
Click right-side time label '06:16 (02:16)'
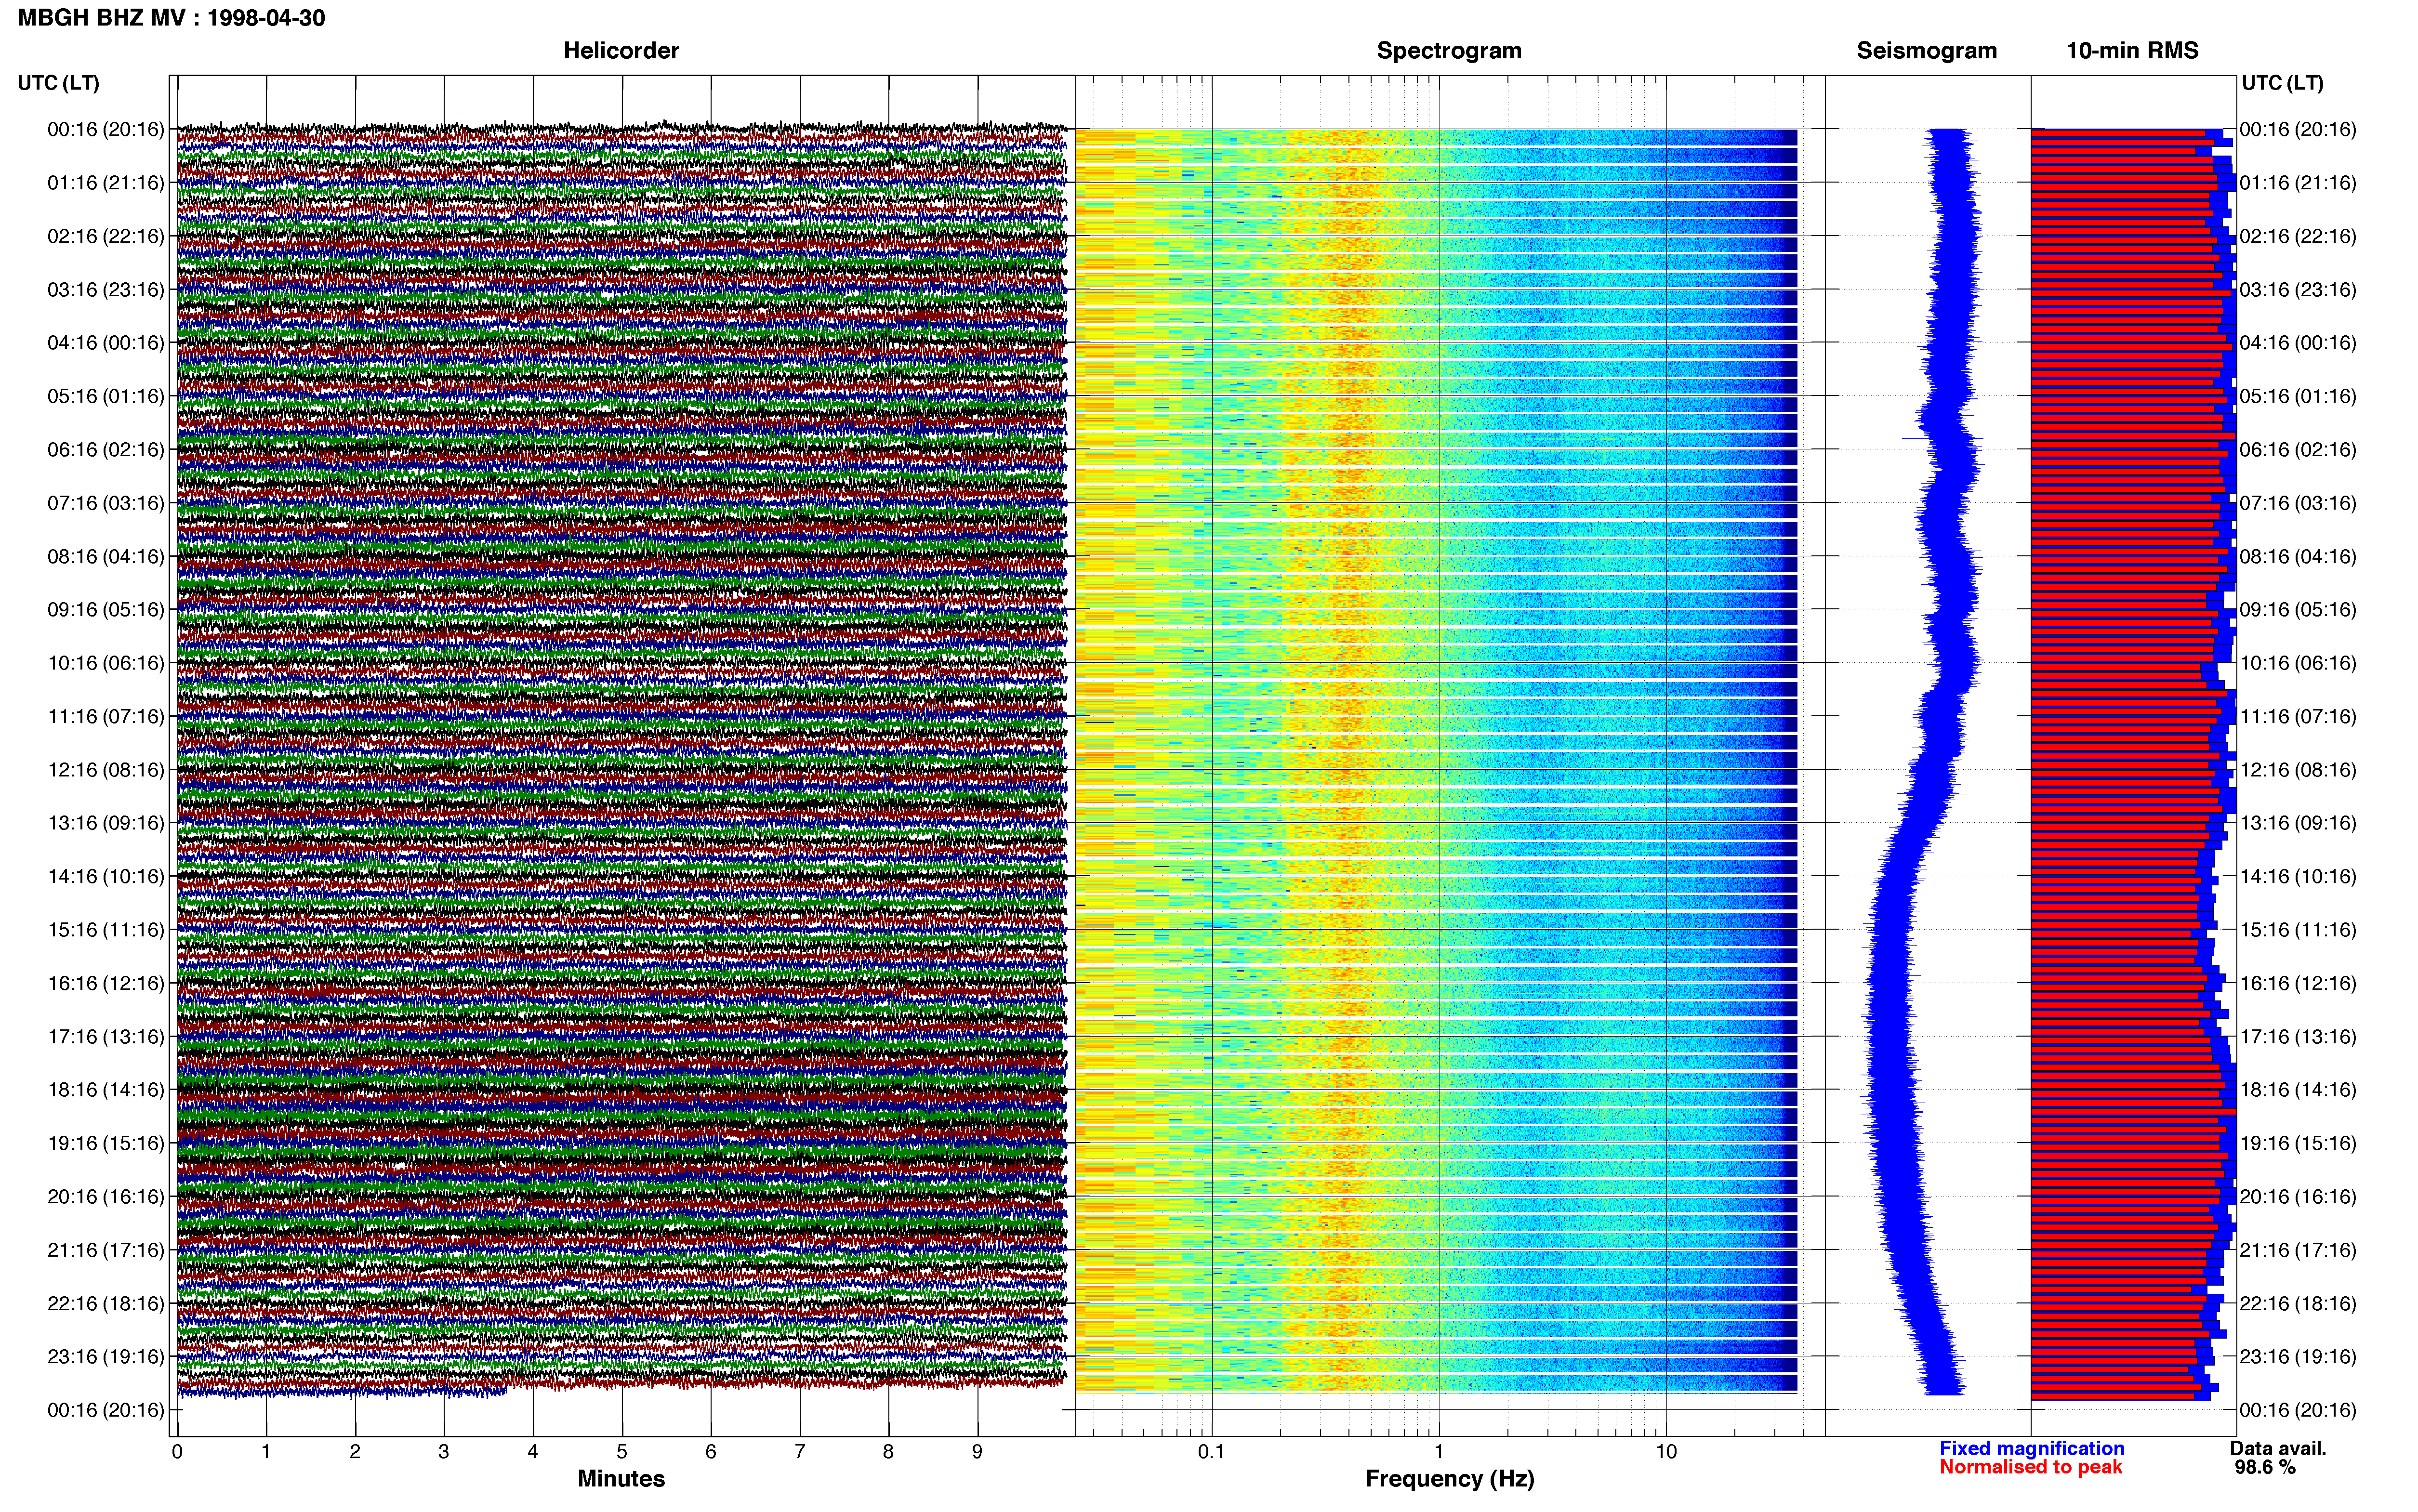[x=2298, y=450]
